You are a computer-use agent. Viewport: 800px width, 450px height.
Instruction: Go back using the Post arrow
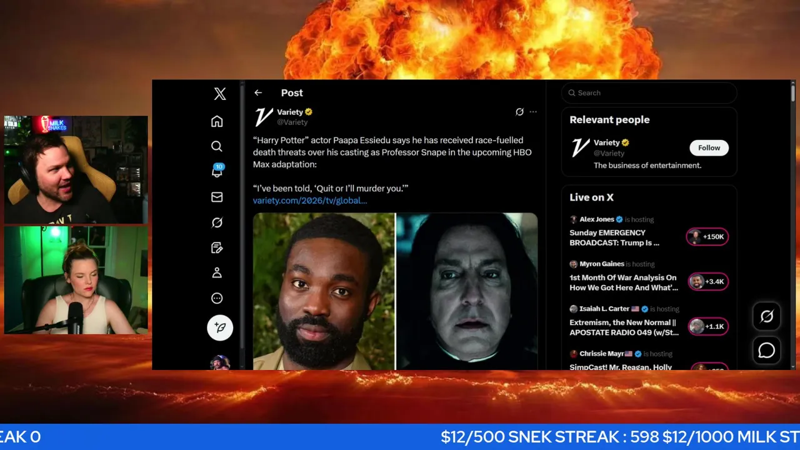258,92
